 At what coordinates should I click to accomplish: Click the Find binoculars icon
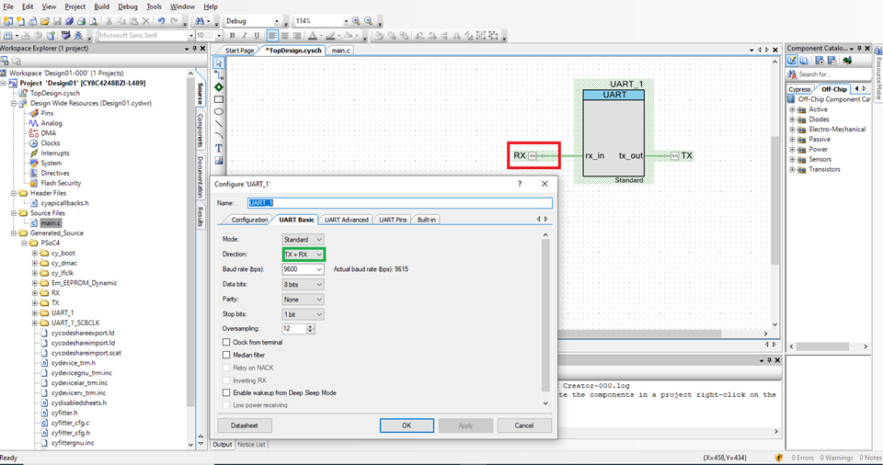[200, 21]
